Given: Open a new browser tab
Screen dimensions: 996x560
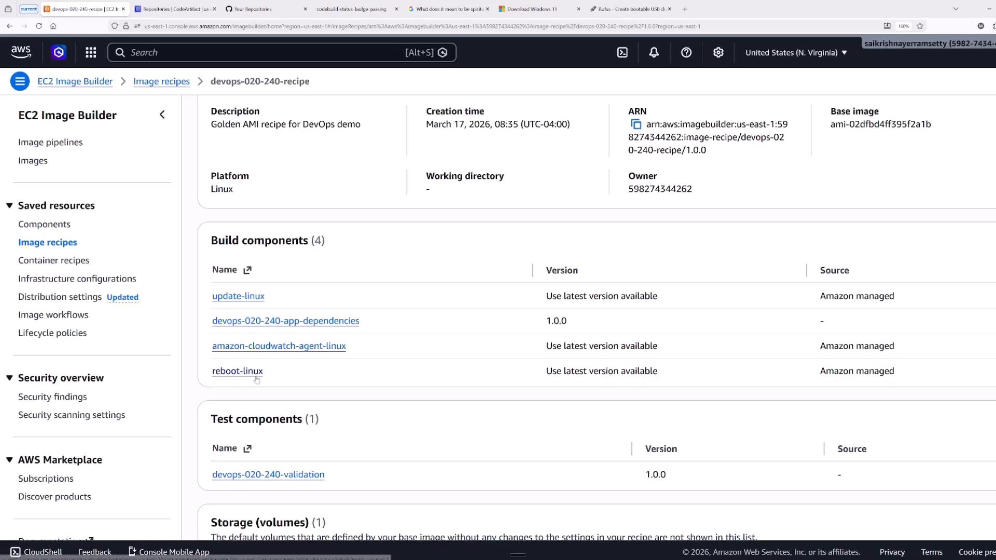Looking at the screenshot, I should coord(685,9).
